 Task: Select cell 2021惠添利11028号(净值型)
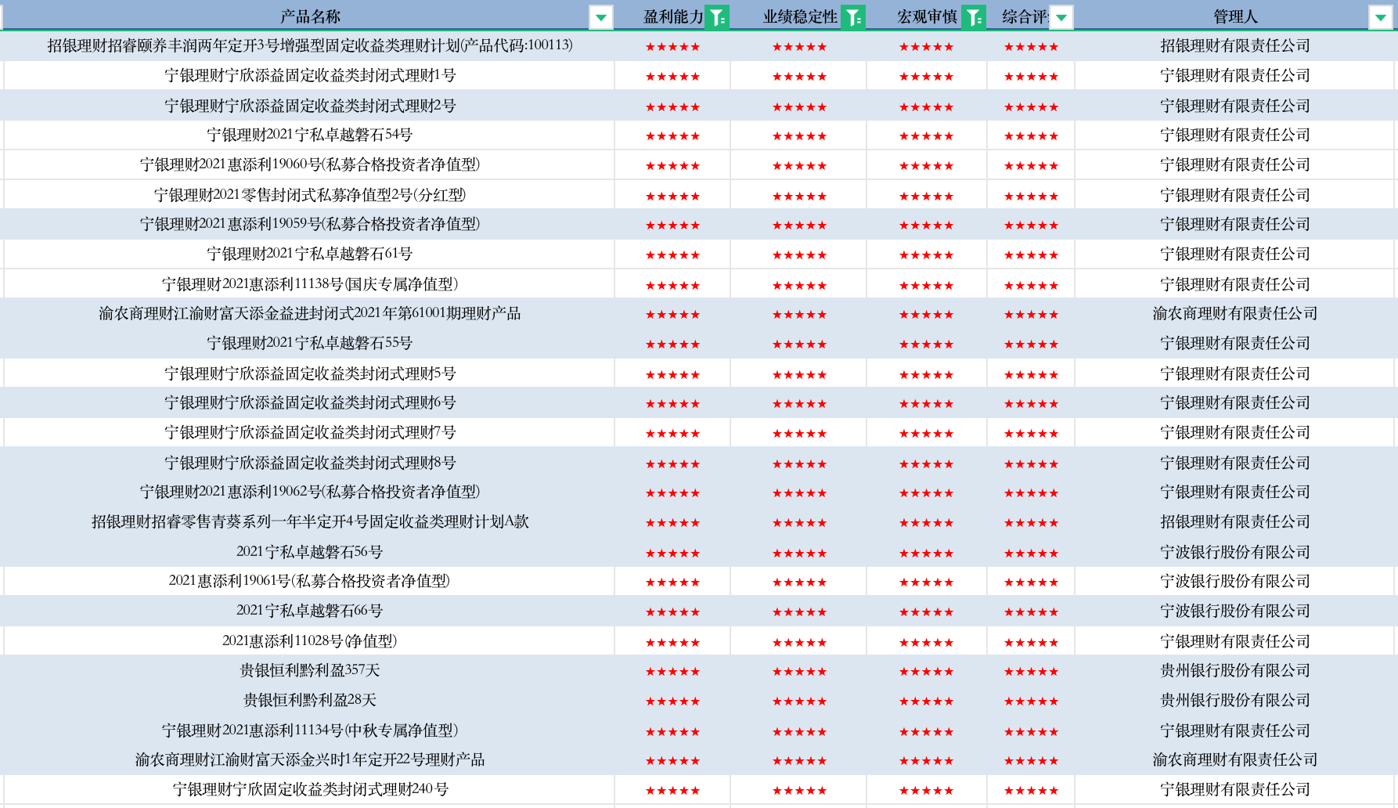tap(309, 641)
